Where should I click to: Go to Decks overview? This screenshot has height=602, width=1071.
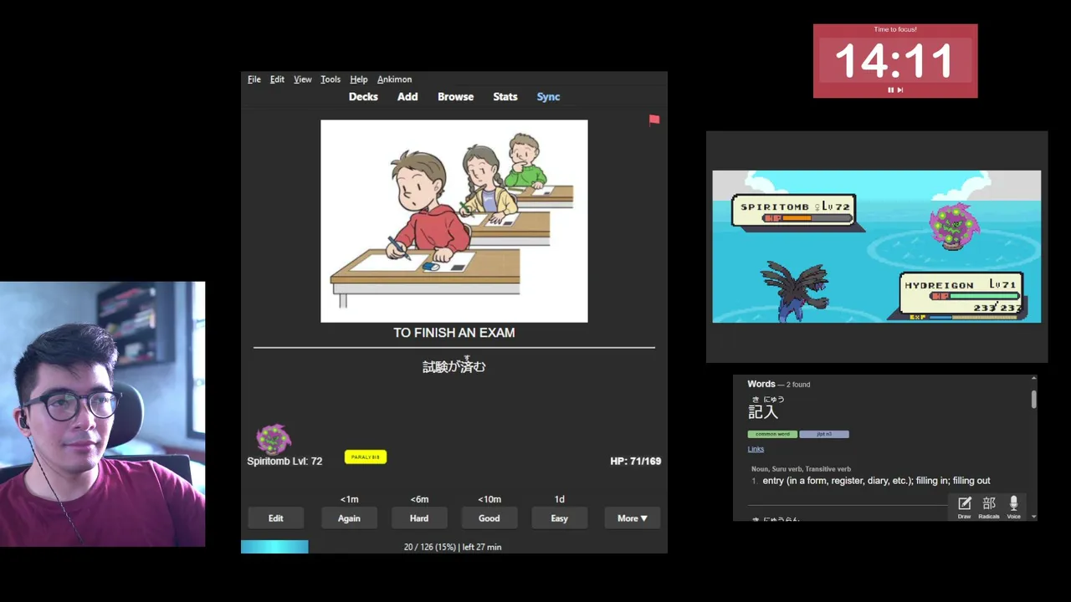click(363, 97)
